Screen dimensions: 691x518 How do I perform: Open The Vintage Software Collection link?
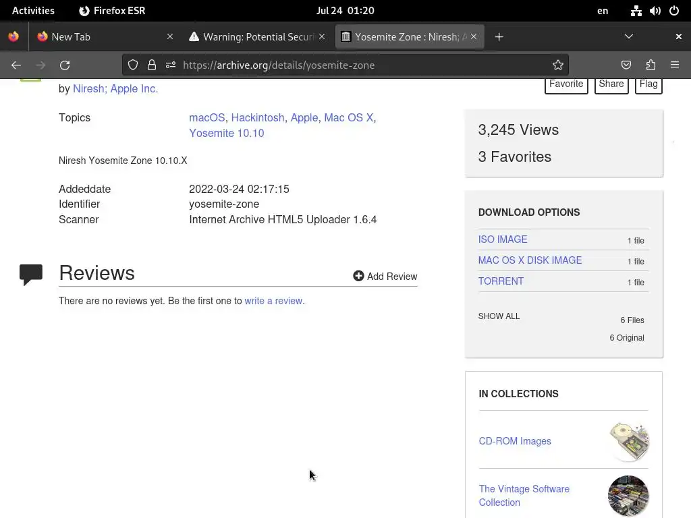[x=524, y=496]
